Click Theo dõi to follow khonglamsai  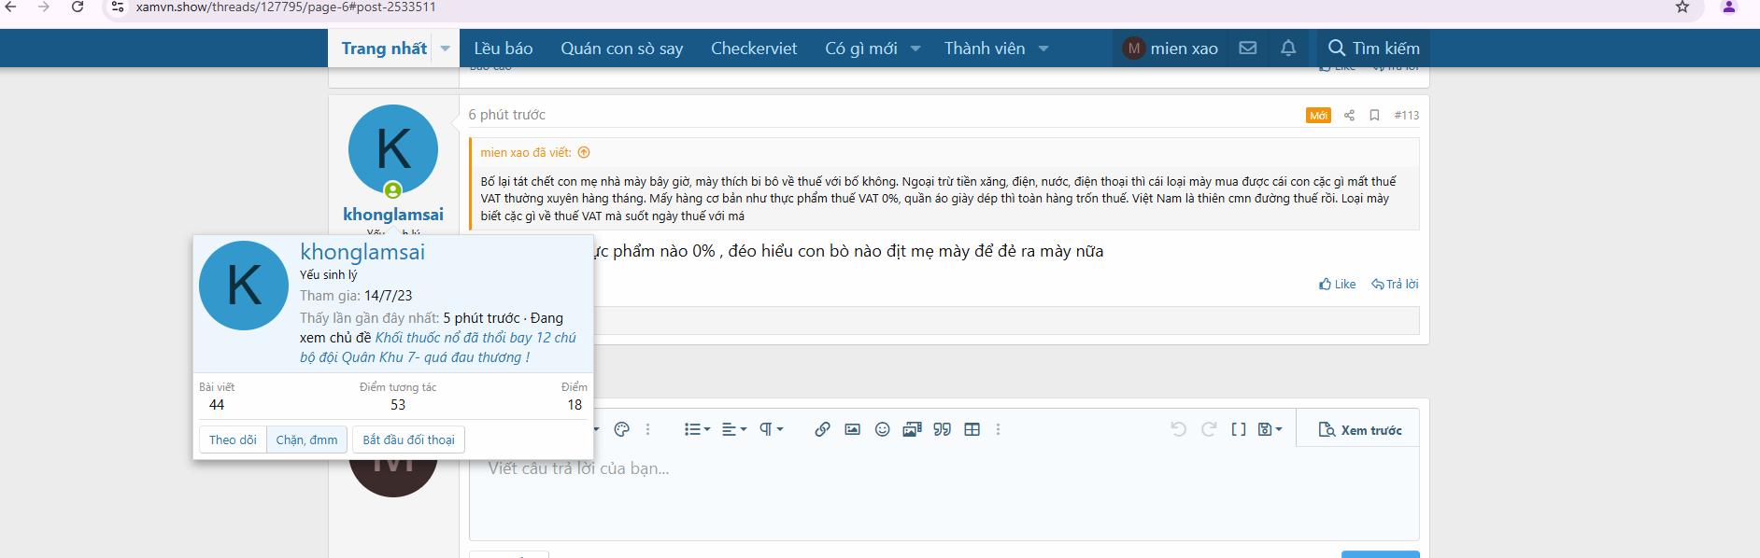pyautogui.click(x=233, y=439)
